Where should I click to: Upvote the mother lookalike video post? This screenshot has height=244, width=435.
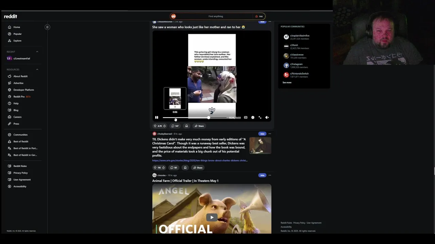pos(155,126)
